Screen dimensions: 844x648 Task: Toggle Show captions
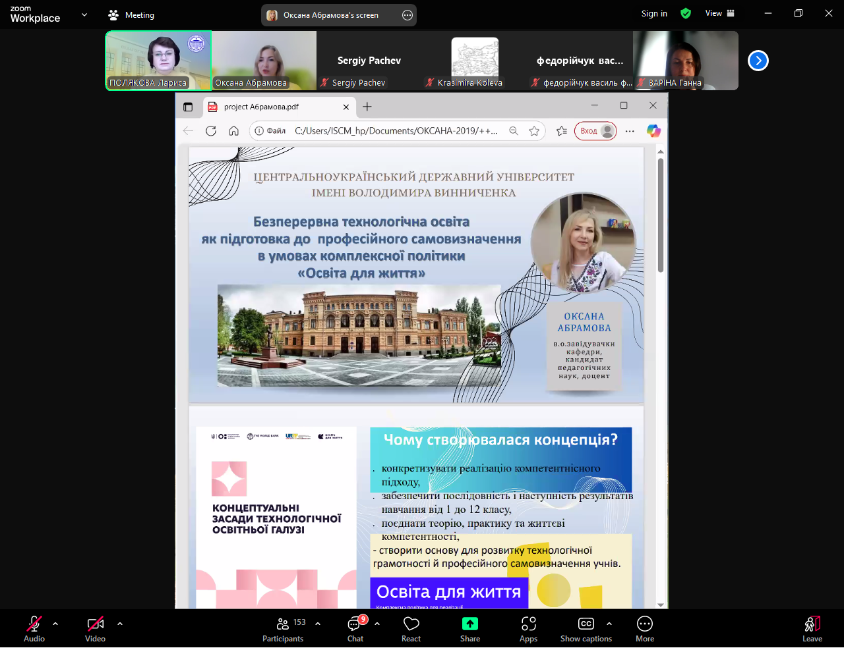pyautogui.click(x=586, y=629)
